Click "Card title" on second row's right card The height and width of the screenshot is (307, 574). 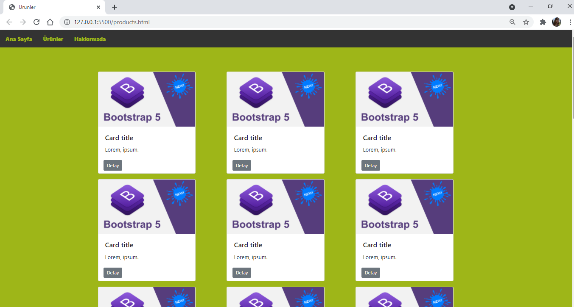pyautogui.click(x=377, y=245)
